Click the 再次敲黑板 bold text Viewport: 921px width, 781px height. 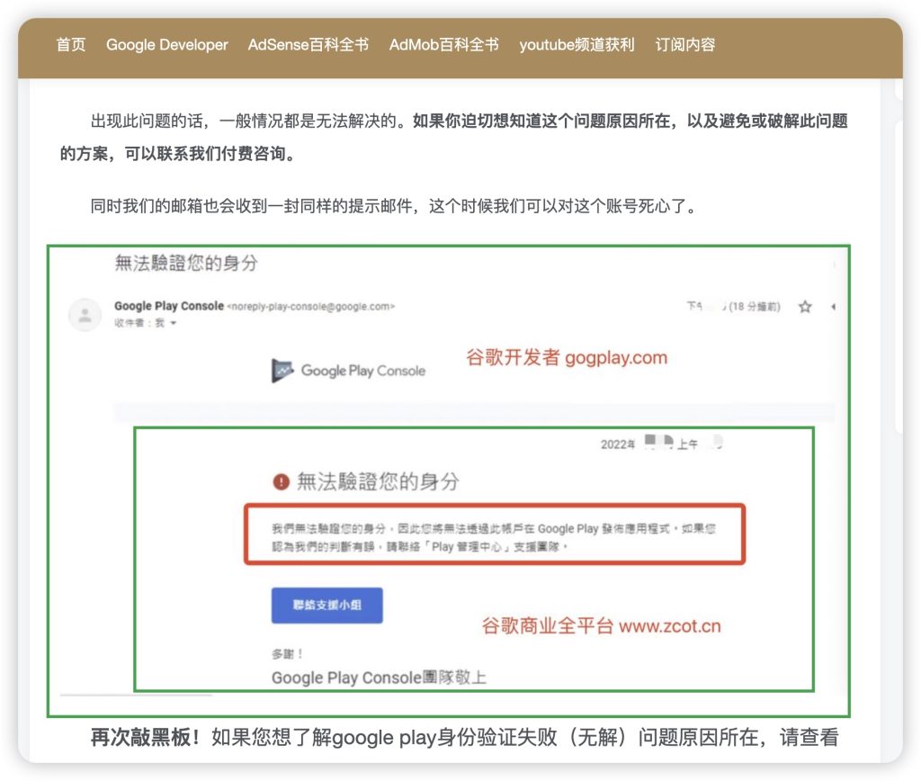coord(145,737)
